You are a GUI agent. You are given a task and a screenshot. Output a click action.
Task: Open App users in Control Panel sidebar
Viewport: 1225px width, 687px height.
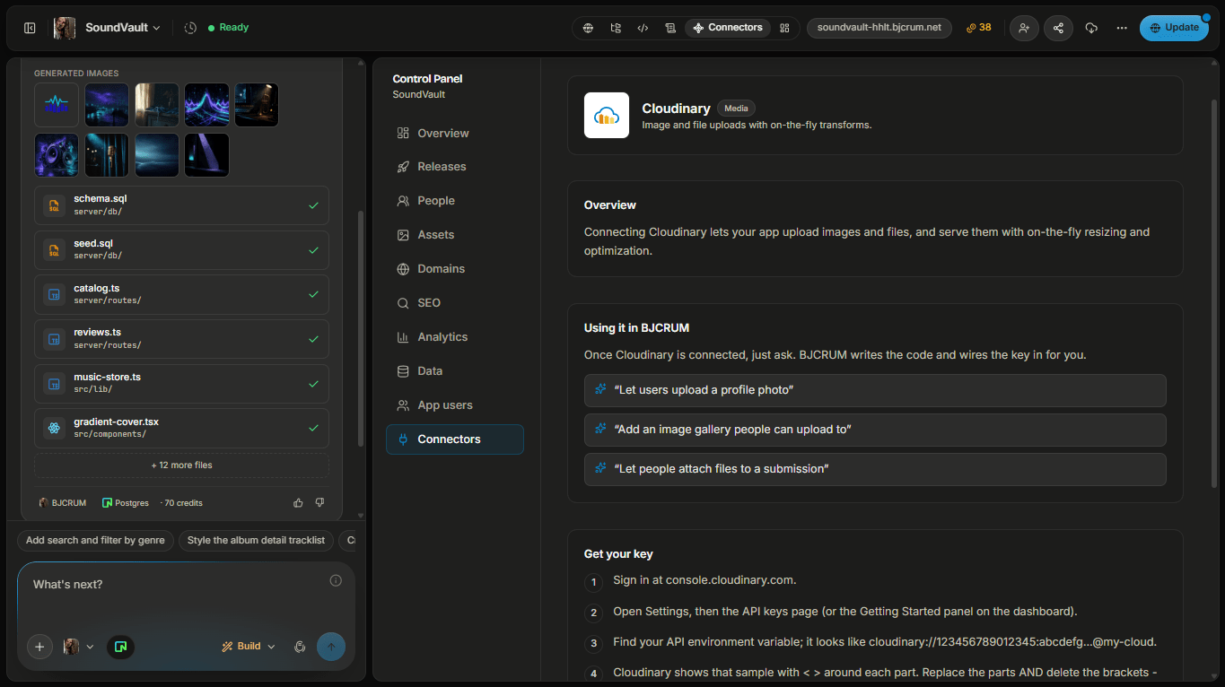(454, 405)
